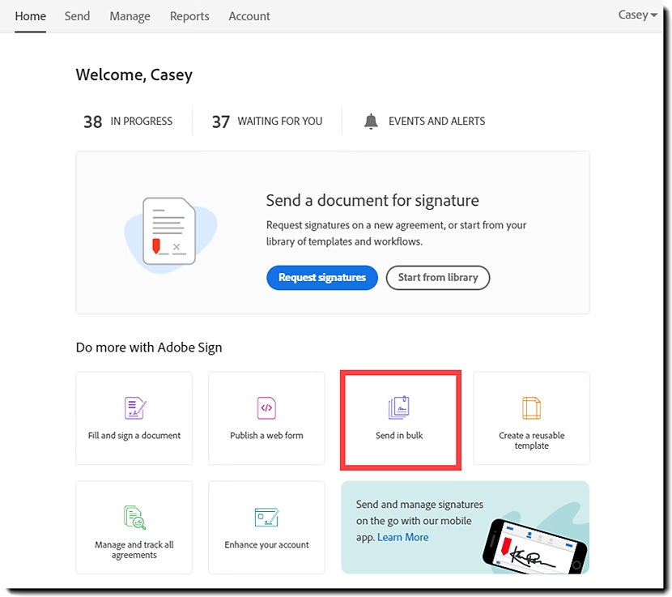Select the Home tab
The image size is (672, 597).
pos(30,15)
